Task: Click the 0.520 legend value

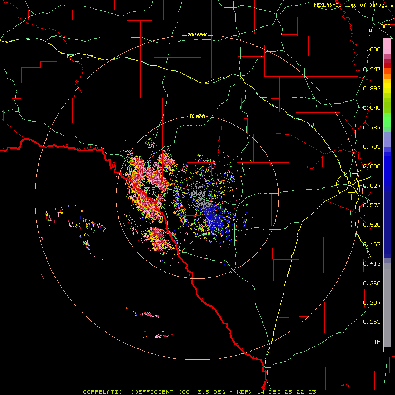Action: tap(372, 225)
